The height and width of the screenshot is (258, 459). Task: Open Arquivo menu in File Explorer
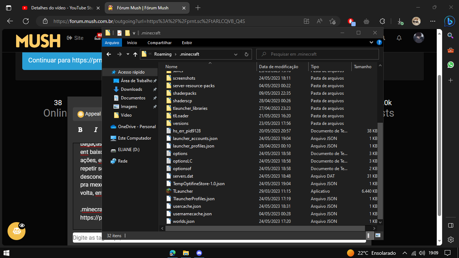pyautogui.click(x=112, y=43)
